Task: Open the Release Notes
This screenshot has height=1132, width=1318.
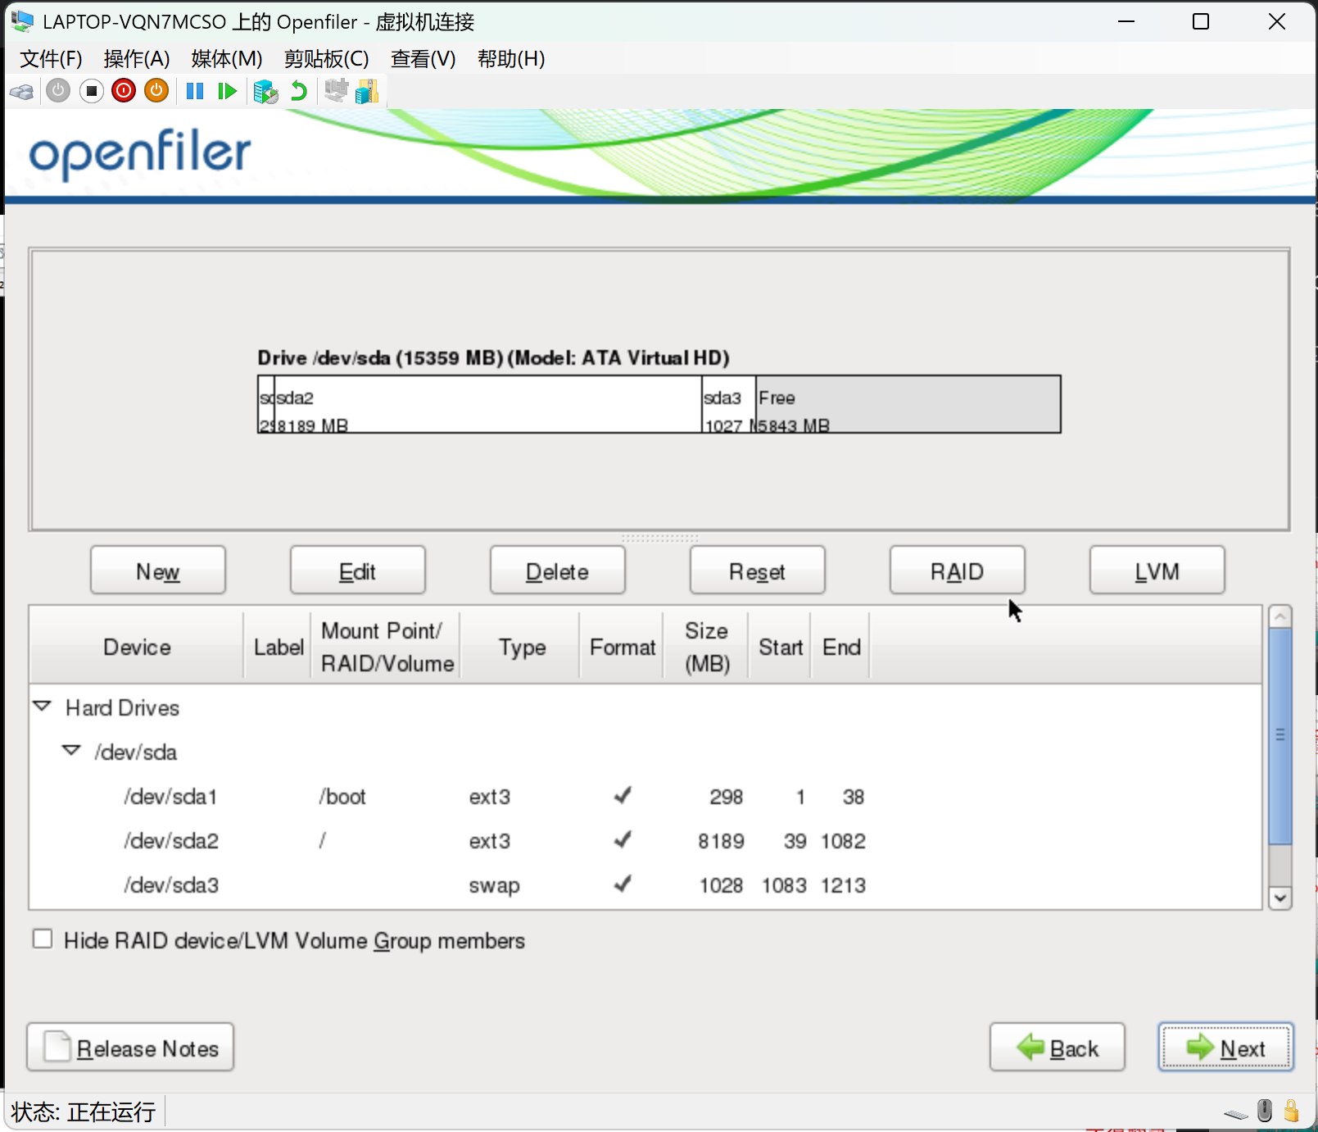Action: click(130, 1048)
